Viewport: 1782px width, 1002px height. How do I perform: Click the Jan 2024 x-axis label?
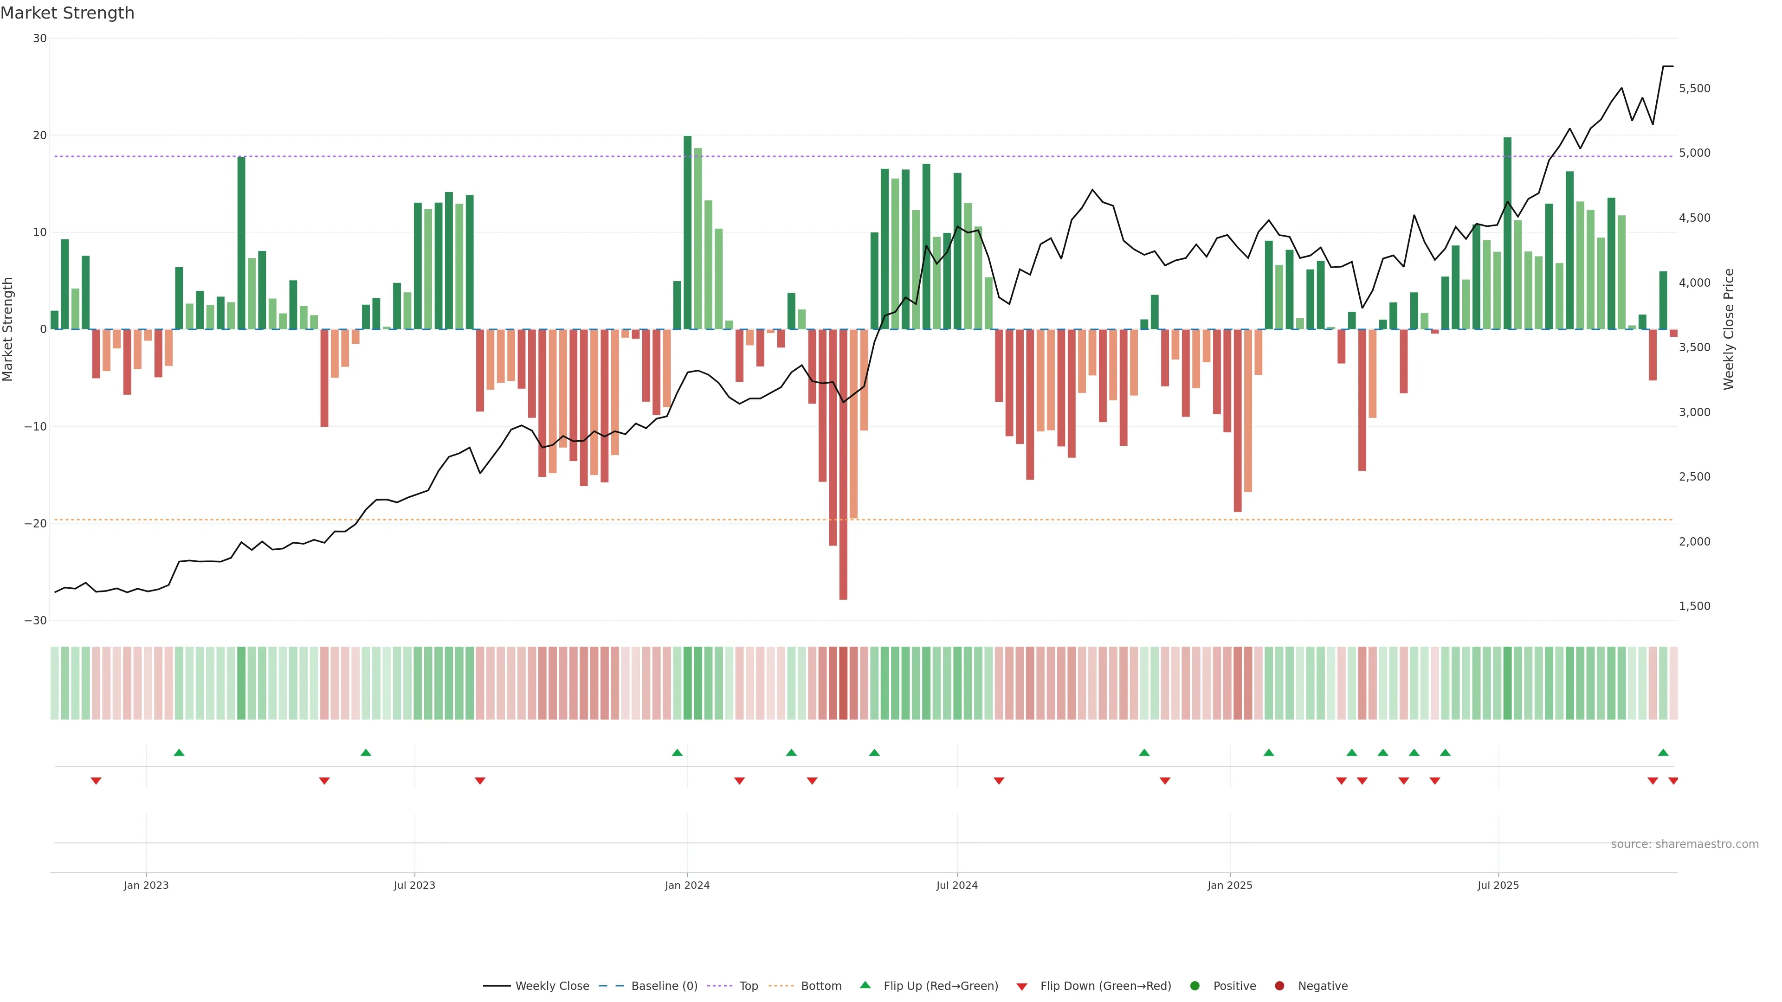click(x=687, y=885)
